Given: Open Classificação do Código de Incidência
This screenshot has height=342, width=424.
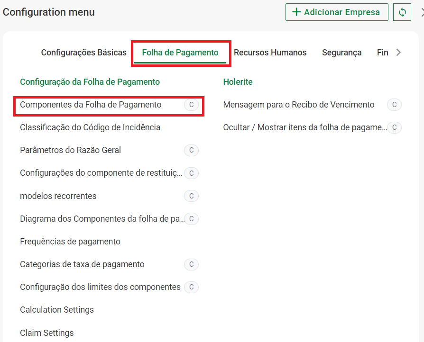Looking at the screenshot, I should (x=90, y=127).
